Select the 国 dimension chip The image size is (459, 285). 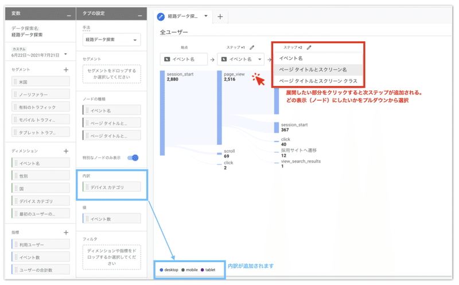coord(41,188)
